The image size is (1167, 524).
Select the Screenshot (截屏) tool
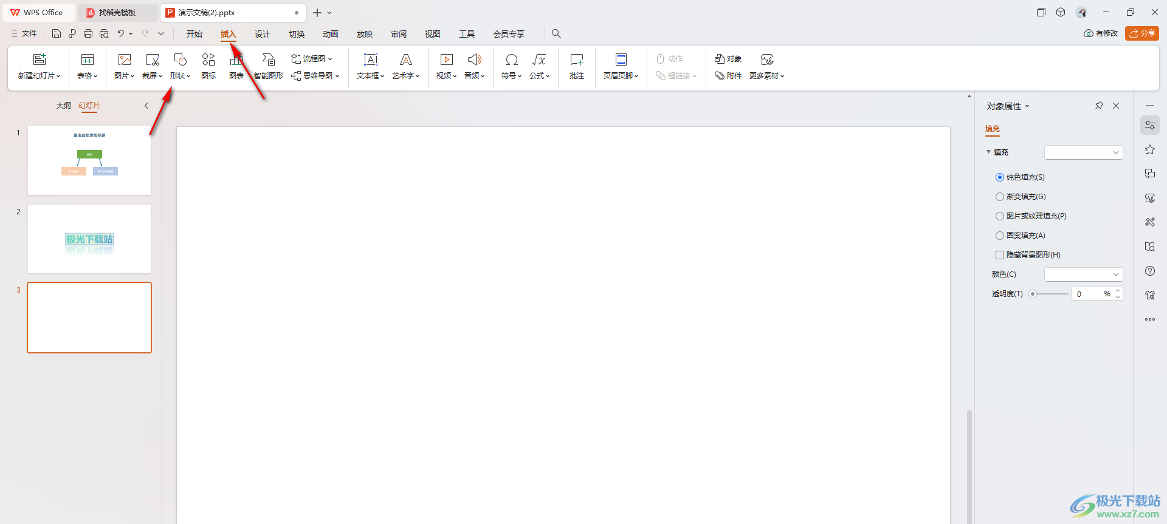point(153,60)
